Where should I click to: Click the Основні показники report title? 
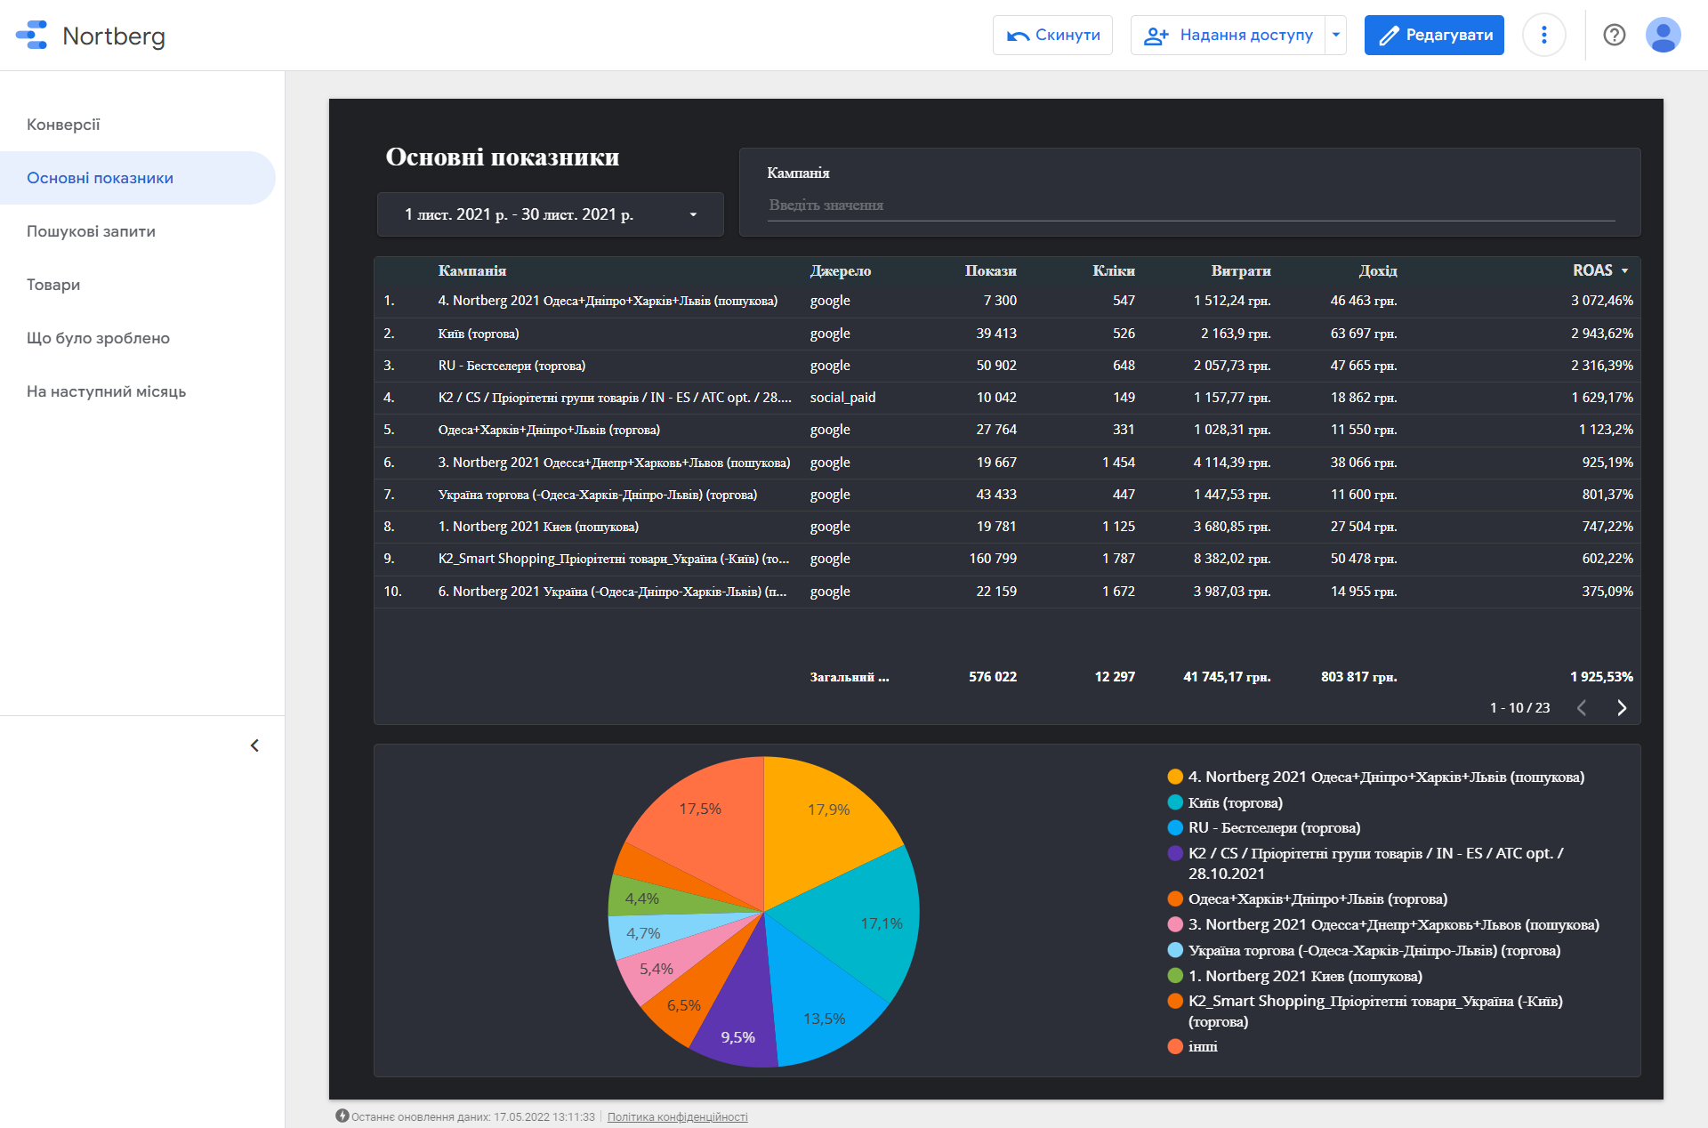click(503, 157)
